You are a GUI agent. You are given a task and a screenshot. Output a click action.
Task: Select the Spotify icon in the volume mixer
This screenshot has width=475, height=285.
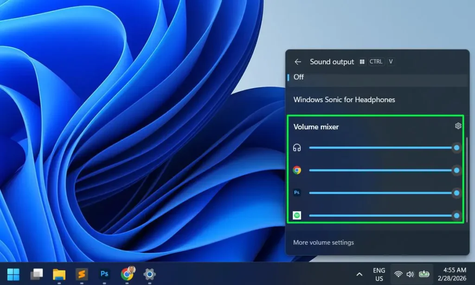tap(297, 215)
